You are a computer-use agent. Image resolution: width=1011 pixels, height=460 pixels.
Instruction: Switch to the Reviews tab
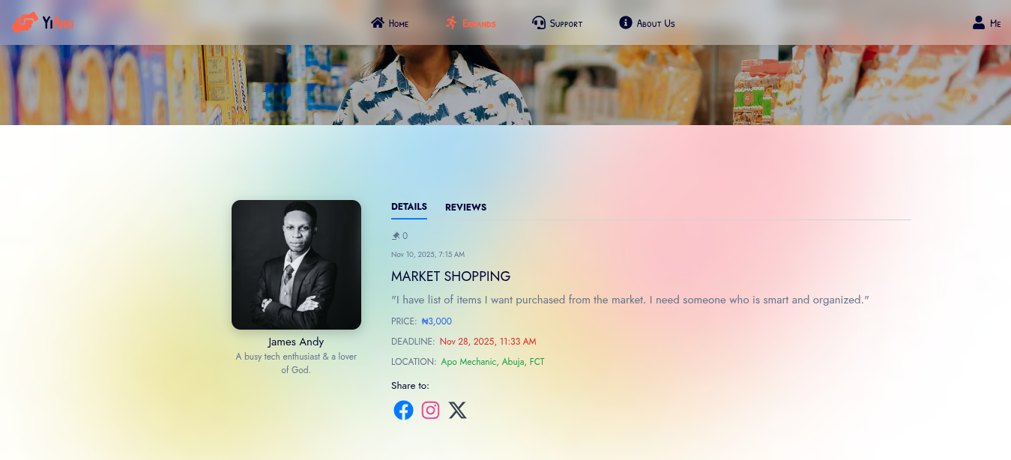pos(465,208)
